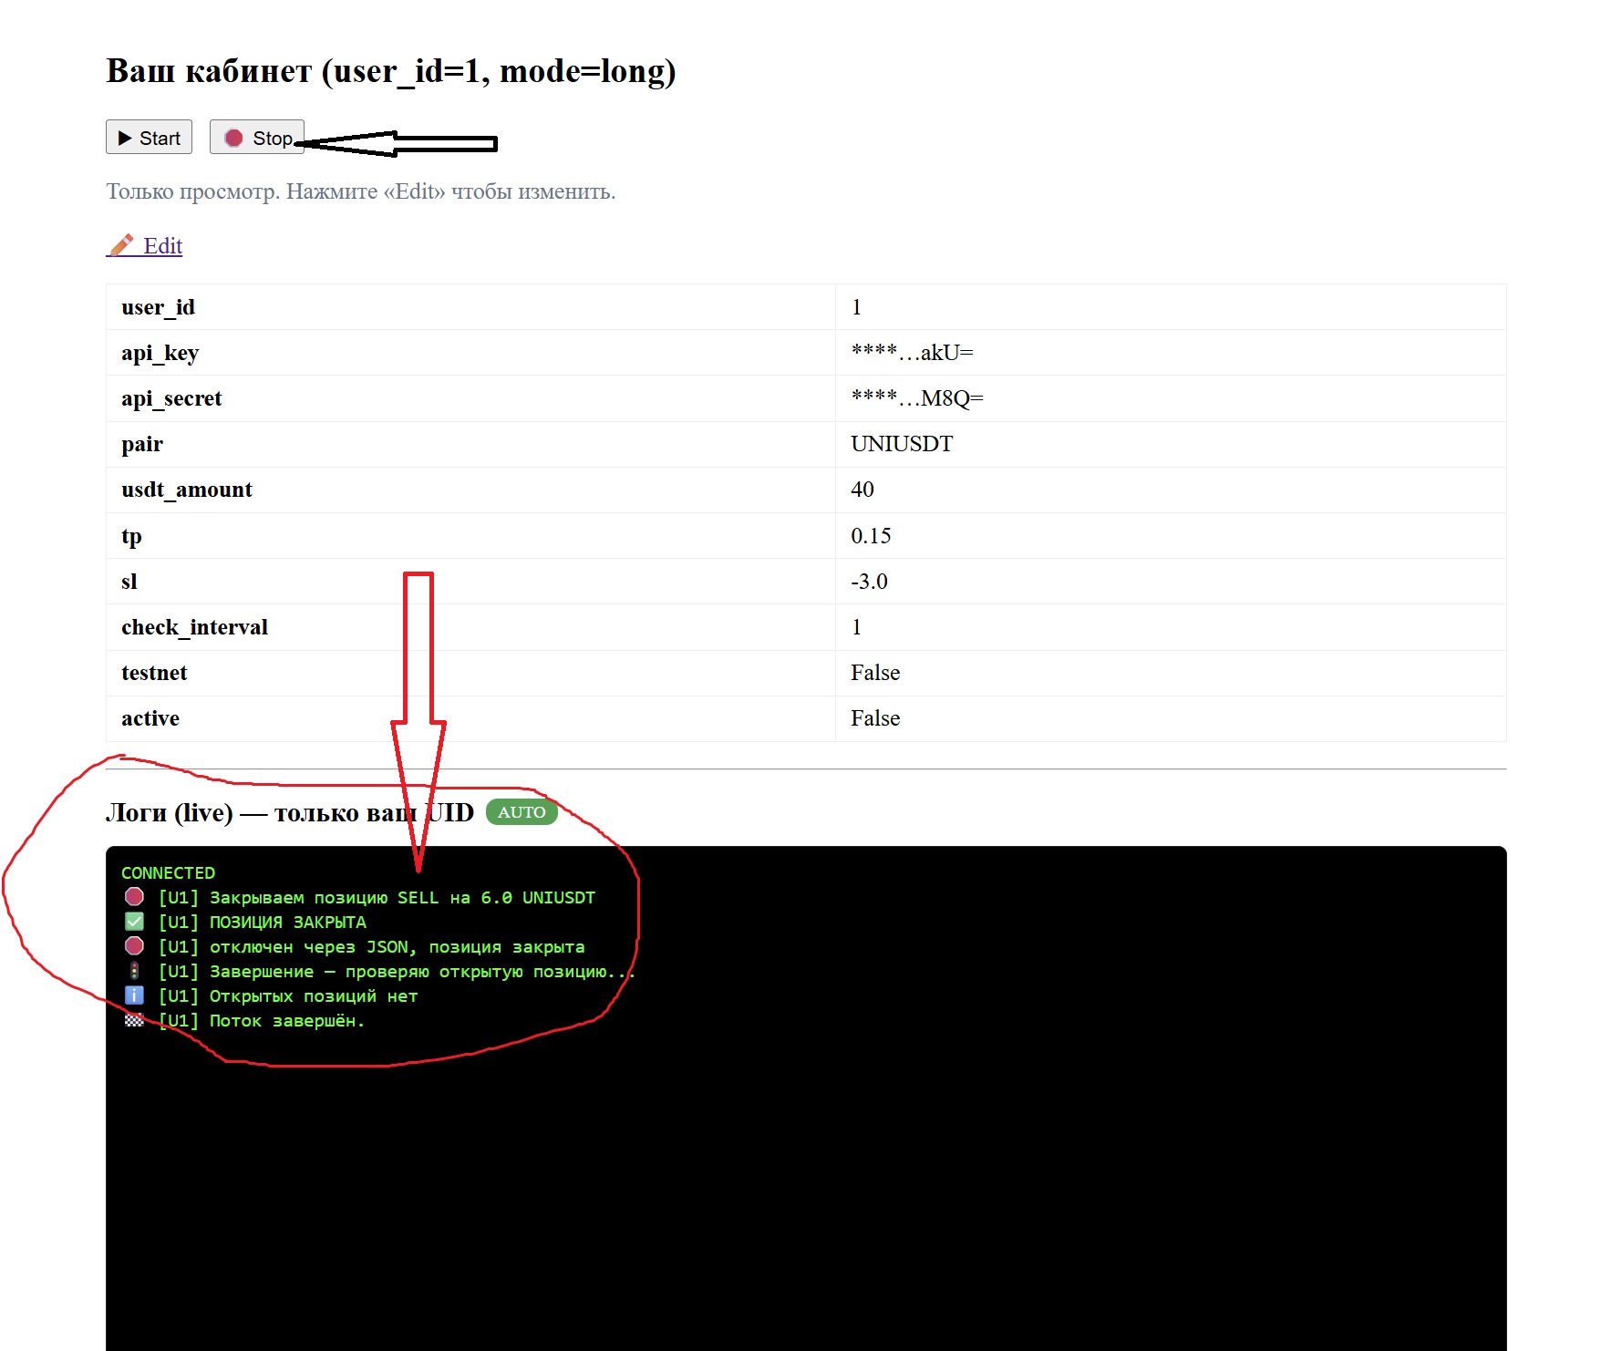The image size is (1601, 1351).
Task: Toggle the AUTO log scroll badge
Action: pyautogui.click(x=522, y=812)
